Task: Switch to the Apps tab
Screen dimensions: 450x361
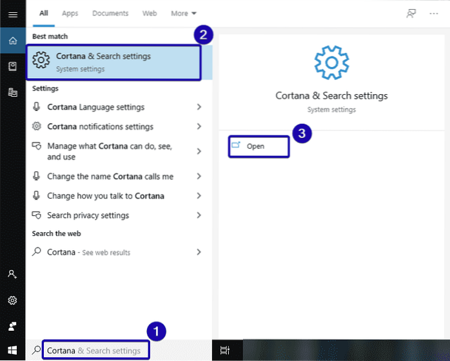Action: click(x=70, y=14)
